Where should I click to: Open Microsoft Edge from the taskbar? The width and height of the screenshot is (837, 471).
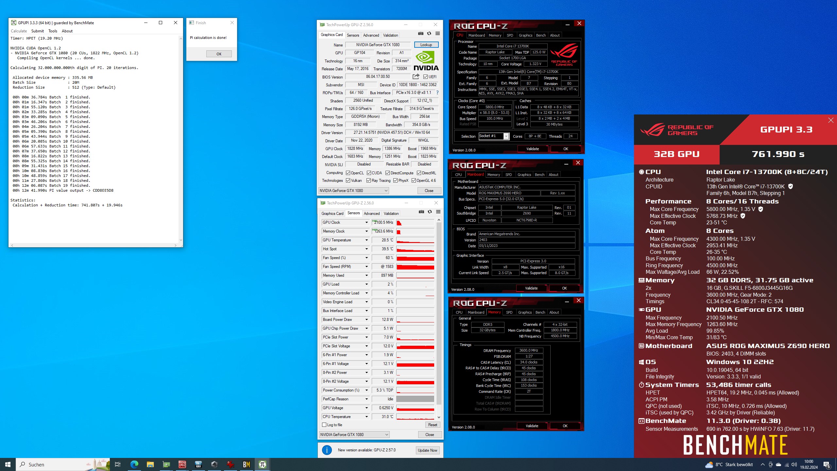pos(134,464)
